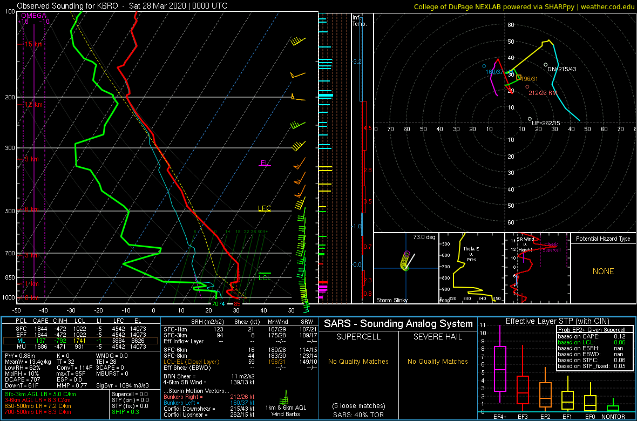This screenshot has height=421, width=637.
Task: Click the 6 km height label
Action: click(32, 209)
